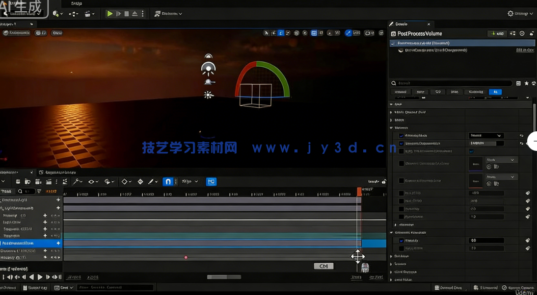537x295 pixels.
Task: Toggle the Exposure Compensation checkbox
Action: pos(401,143)
